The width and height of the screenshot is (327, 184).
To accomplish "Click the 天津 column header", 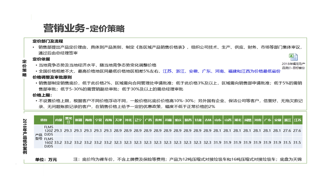I will tap(118, 120).
